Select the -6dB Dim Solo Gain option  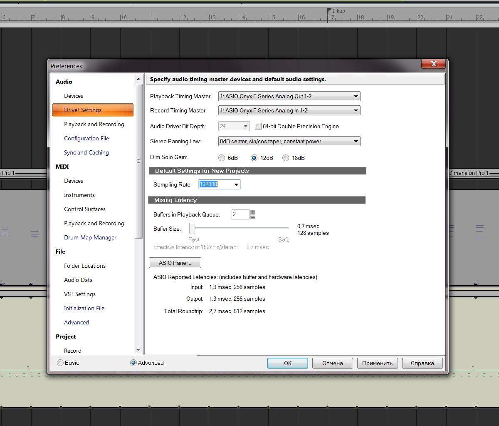[x=222, y=158]
